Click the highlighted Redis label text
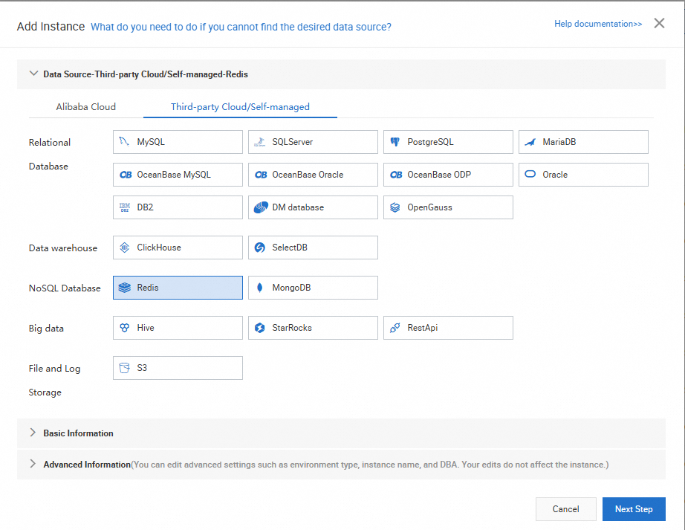 tap(148, 288)
